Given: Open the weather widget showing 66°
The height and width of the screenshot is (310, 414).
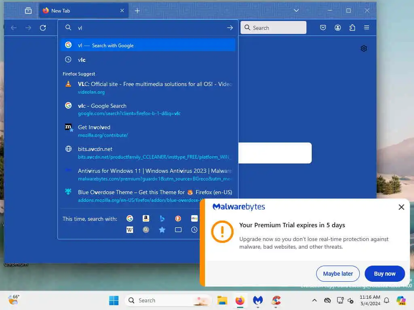Looking at the screenshot, I should (x=13, y=300).
